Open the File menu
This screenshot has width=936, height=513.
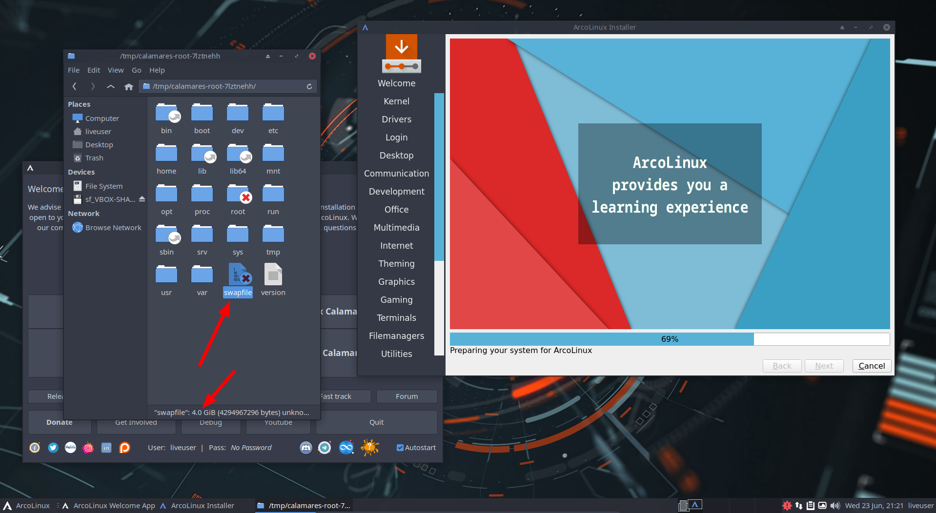pos(74,70)
